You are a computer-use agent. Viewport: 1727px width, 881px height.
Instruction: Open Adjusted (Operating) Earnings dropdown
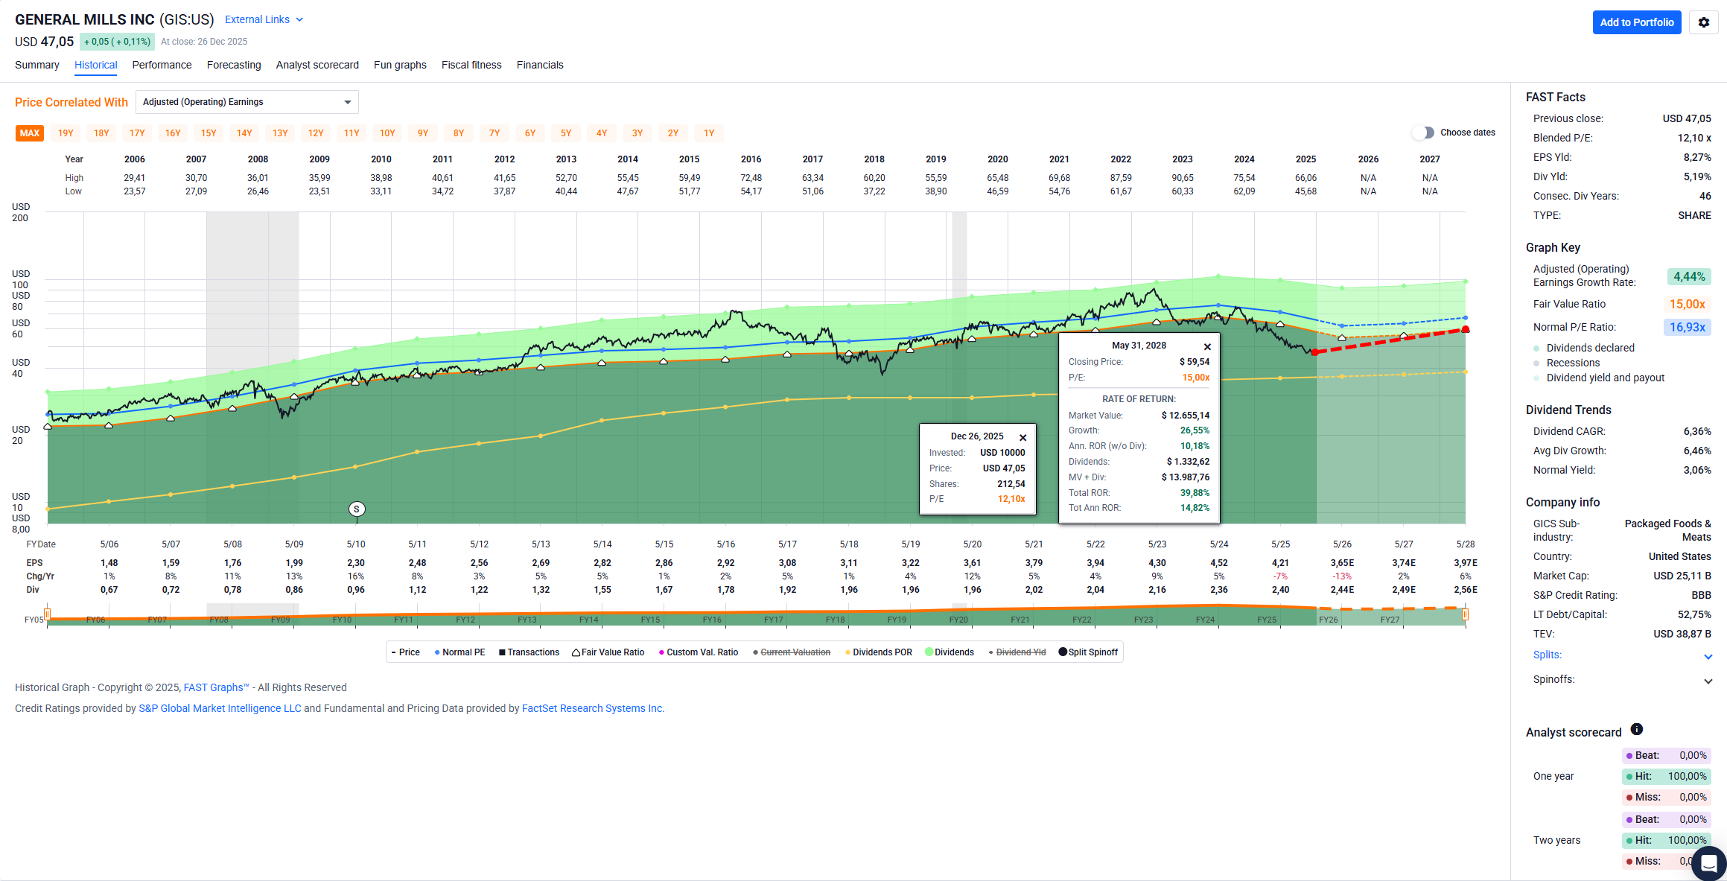(247, 102)
